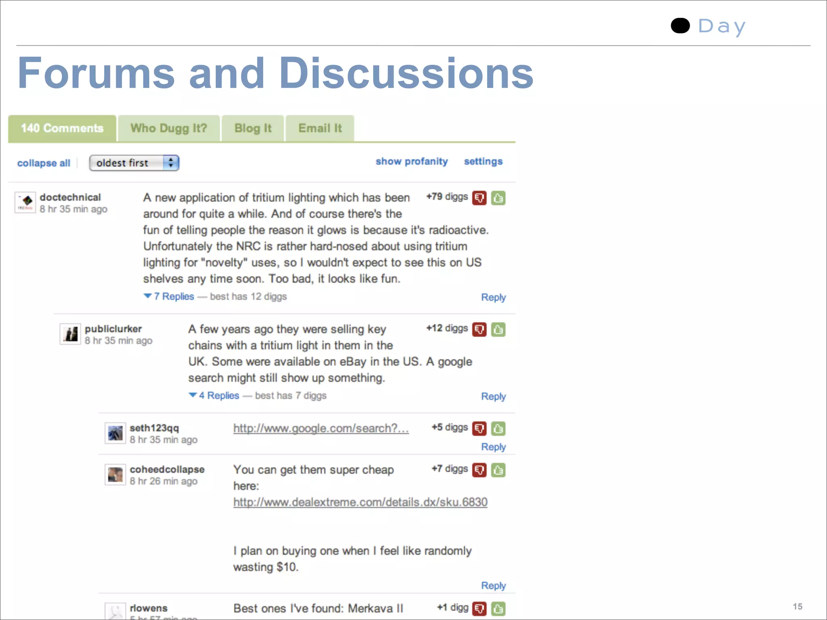Digg up publiclurker's comment
This screenshot has width=827, height=620.
click(498, 330)
